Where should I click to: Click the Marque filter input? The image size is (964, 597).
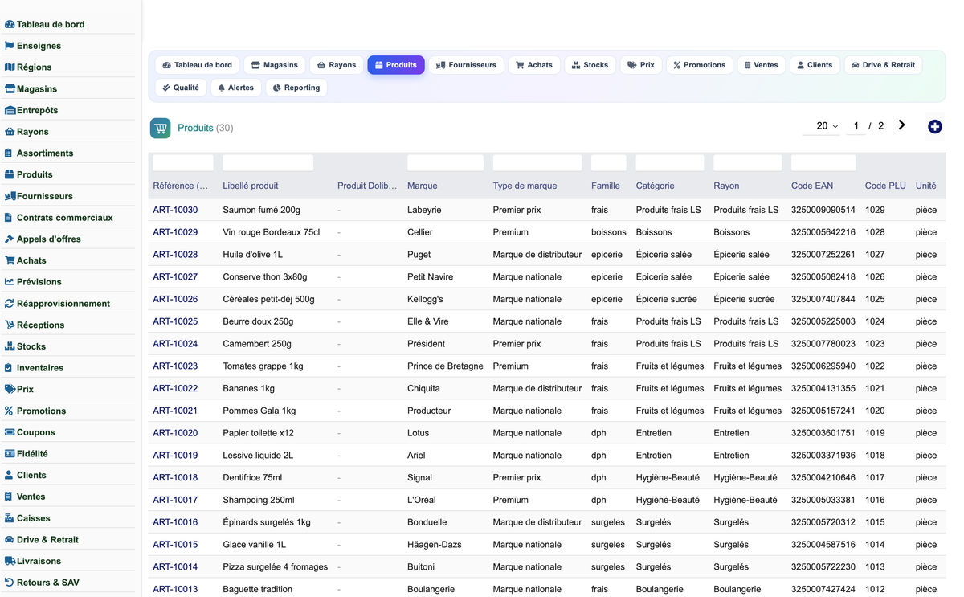(x=445, y=163)
